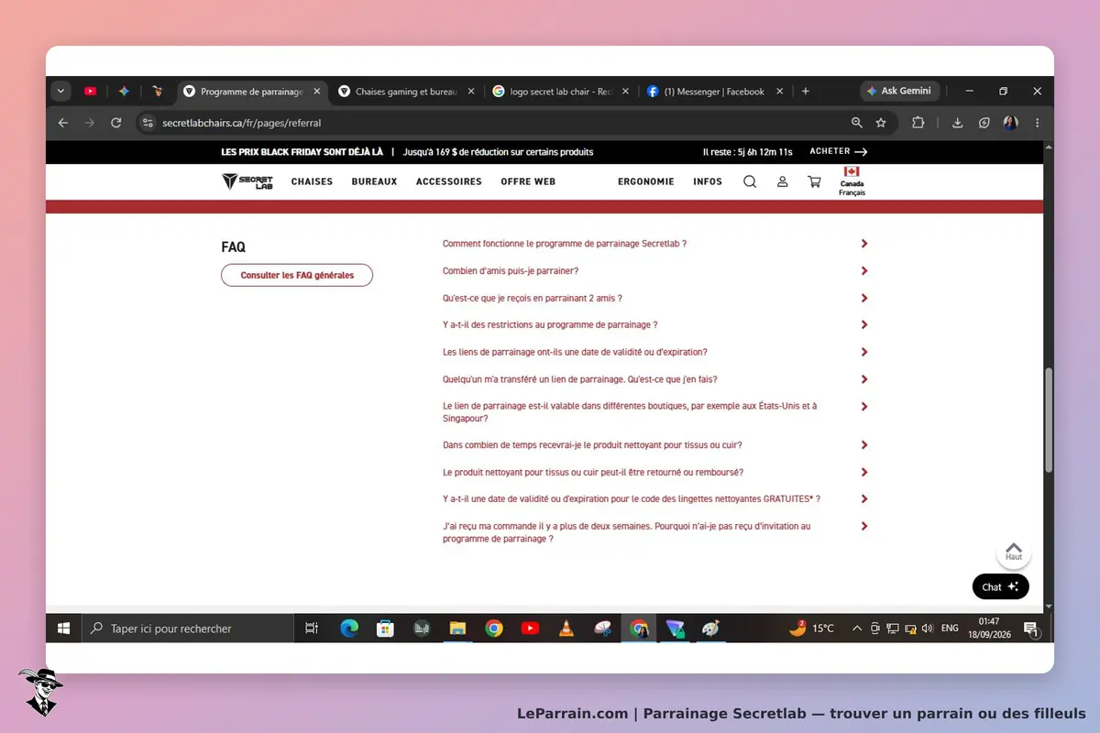Viewport: 1100px width, 733px height.
Task: Open File Explorer from taskbar
Action: (x=457, y=629)
